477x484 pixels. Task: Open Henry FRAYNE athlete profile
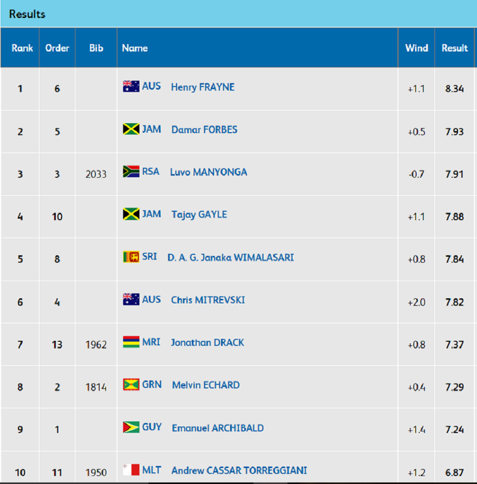pos(202,87)
